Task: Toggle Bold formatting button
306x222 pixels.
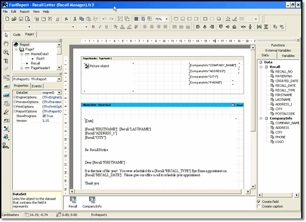Action: [93, 27]
